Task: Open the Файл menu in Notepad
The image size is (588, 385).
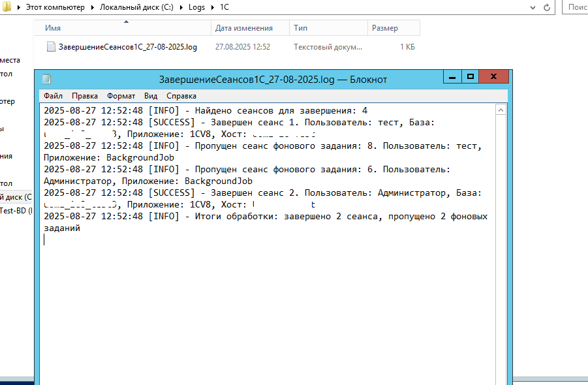Action: coord(53,96)
